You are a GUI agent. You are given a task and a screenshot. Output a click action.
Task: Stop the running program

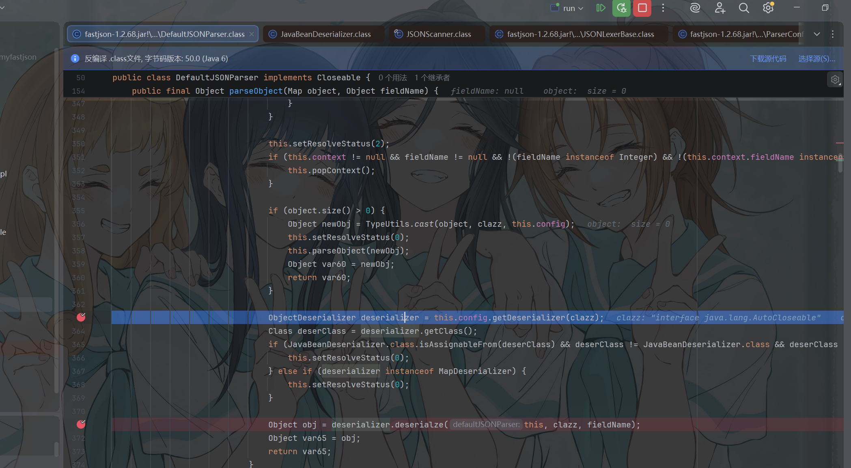[642, 8]
